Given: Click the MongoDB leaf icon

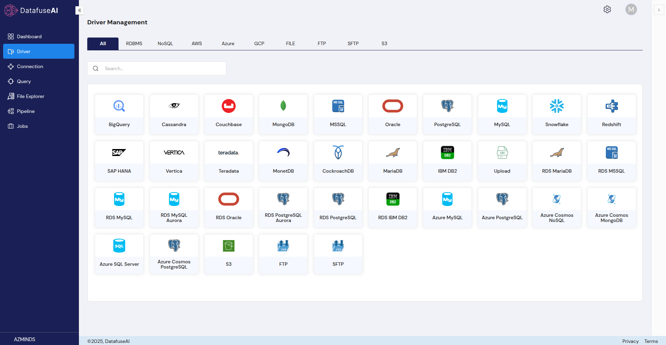Looking at the screenshot, I should pyautogui.click(x=283, y=106).
